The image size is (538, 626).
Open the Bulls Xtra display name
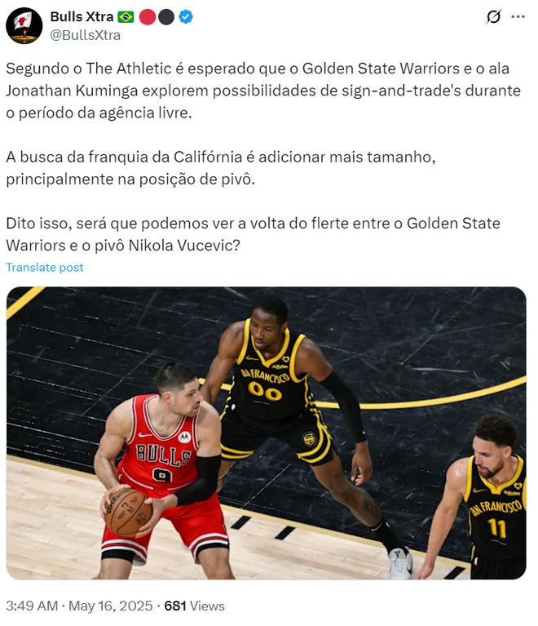tap(82, 17)
